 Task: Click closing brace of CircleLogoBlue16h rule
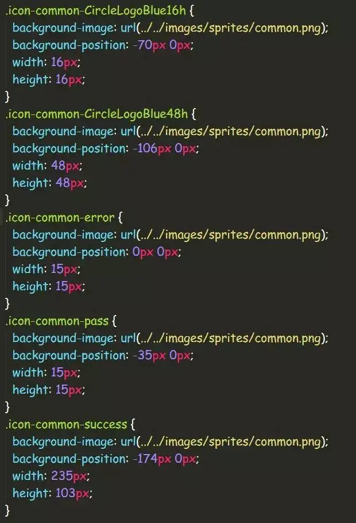pyautogui.click(x=7, y=97)
